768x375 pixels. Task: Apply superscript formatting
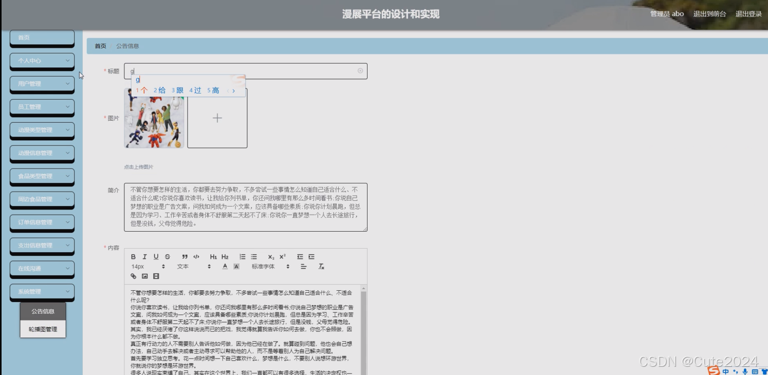(x=283, y=257)
